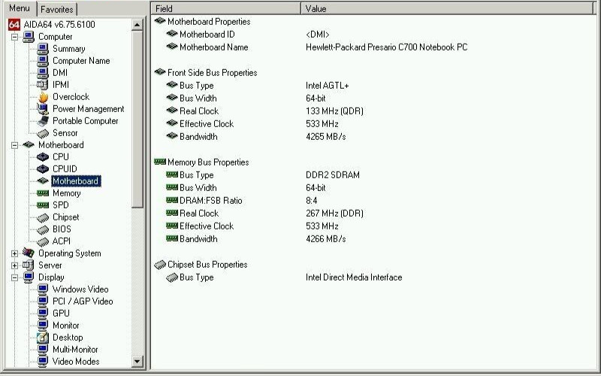This screenshot has width=601, height=376.
Task: Expand the Server tree node
Action: 14,265
